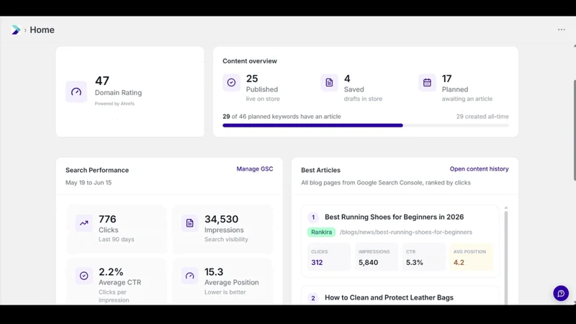Click the 15.3 Average Position value
The image size is (576, 324).
click(x=214, y=272)
